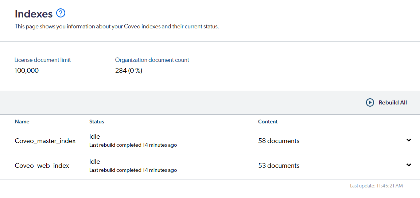Click the Content column header
420x198 pixels.
point(268,122)
